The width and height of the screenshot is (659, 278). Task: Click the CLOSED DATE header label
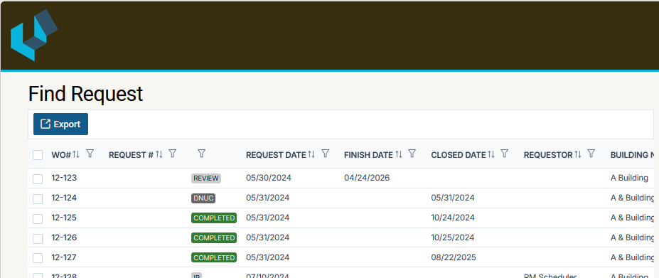click(x=459, y=155)
